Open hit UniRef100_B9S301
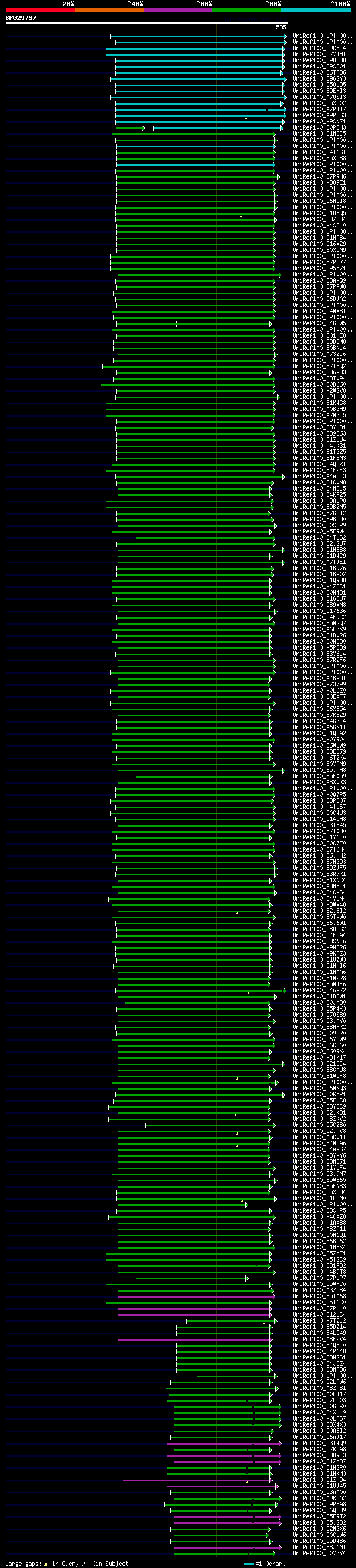This screenshot has height=1568, width=356. pos(319,66)
